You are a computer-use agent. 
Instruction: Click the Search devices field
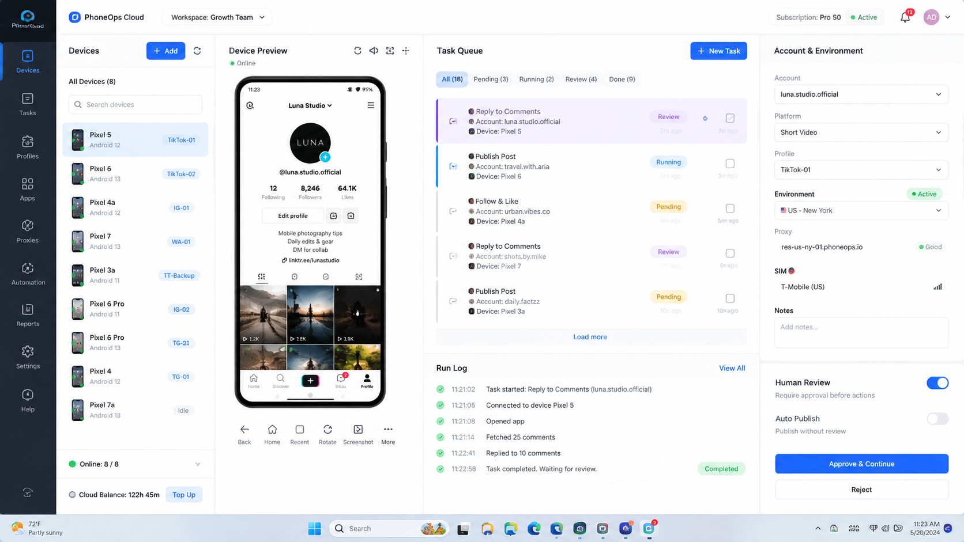(135, 105)
